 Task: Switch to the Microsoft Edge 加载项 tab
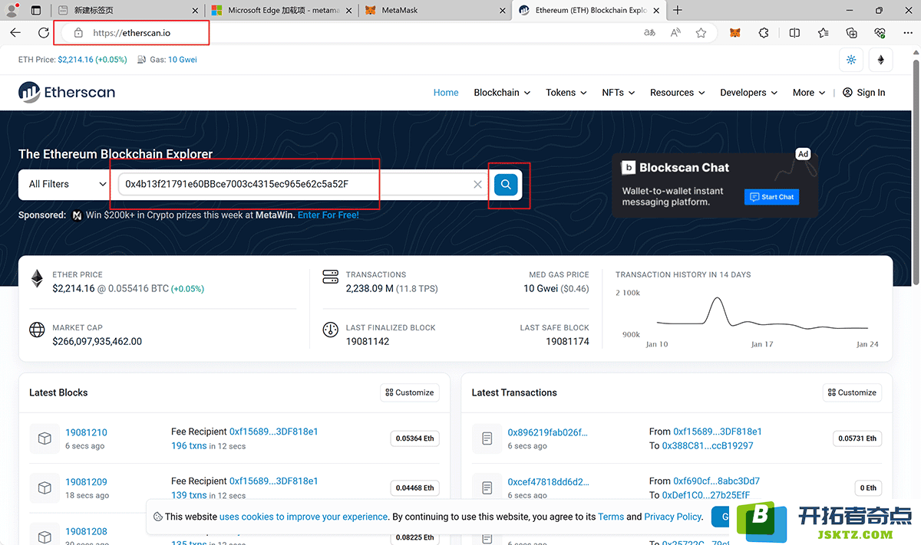[280, 11]
